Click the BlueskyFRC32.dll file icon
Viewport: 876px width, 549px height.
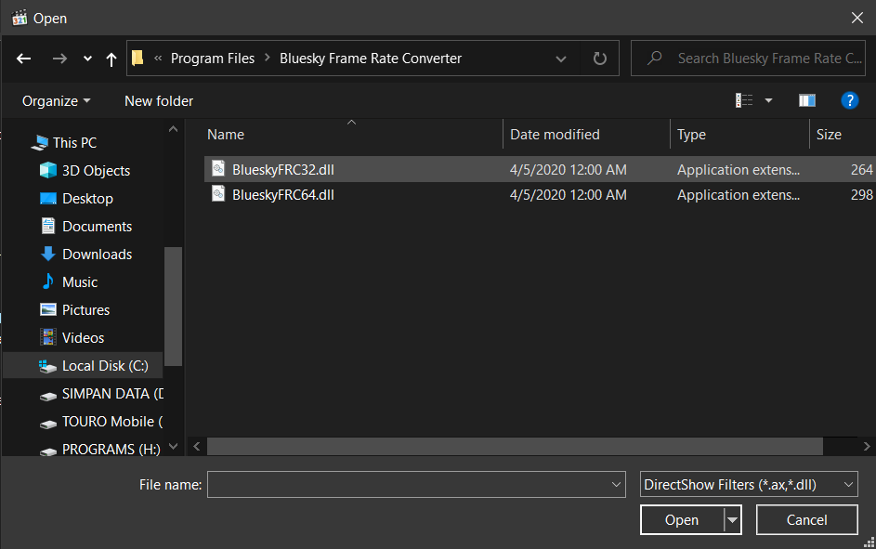click(218, 169)
